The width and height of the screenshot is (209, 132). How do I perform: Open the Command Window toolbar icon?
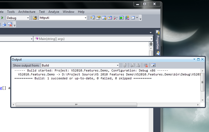coord(133,18)
